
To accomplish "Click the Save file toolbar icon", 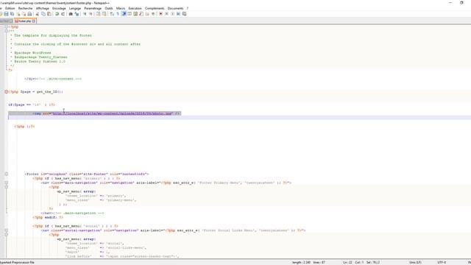I will pos(6,14).
